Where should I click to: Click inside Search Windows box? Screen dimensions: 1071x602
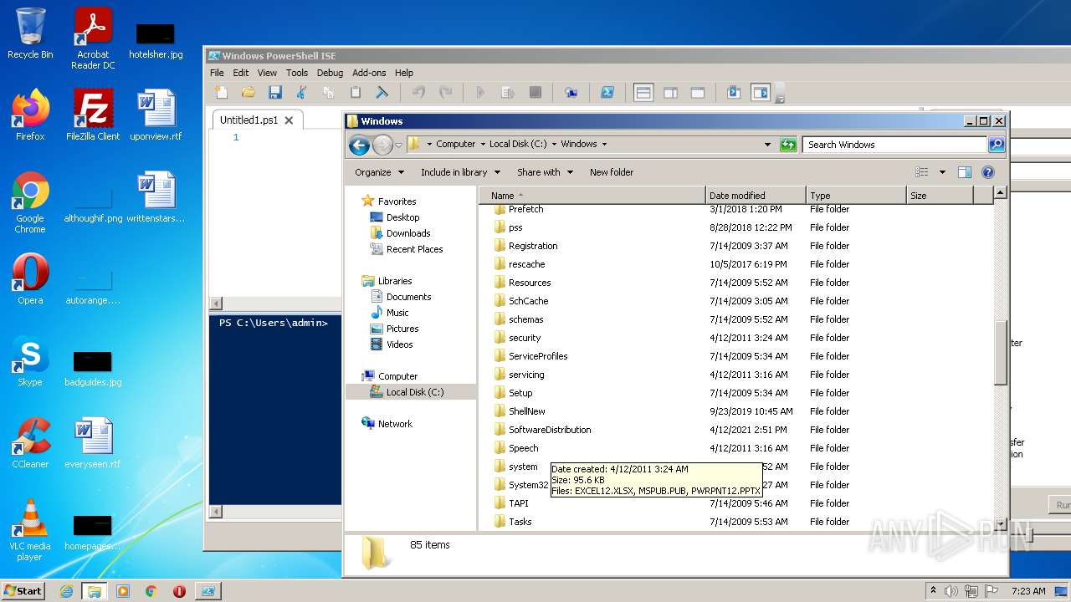click(894, 145)
